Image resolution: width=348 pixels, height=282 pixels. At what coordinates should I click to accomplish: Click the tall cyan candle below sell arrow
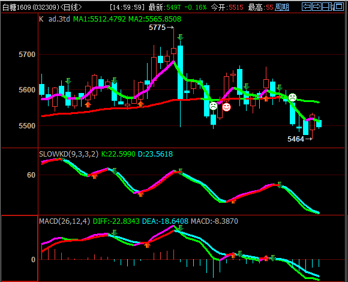180,73
